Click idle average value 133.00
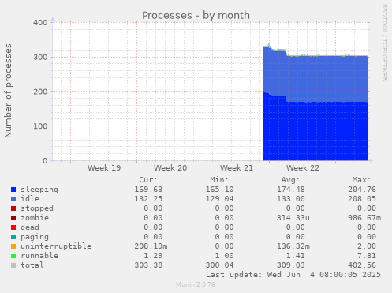Screen dimensions: 392x293 [x=291, y=199]
